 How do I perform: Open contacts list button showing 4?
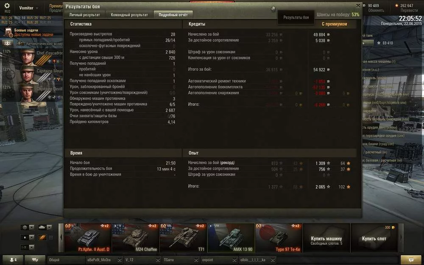[x=12, y=259]
